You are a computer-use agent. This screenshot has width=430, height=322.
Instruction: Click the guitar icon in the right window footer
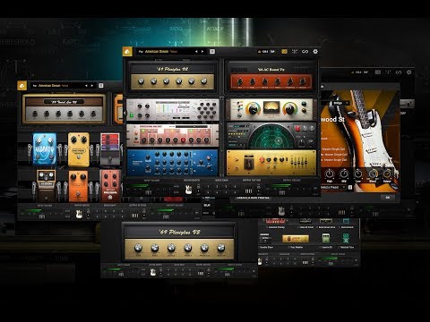pyautogui.click(x=281, y=211)
